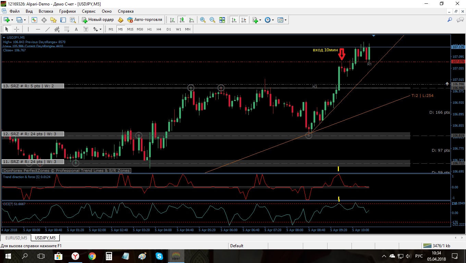
Task: Expand the new chart dropdown arrow
Action: 12,20
